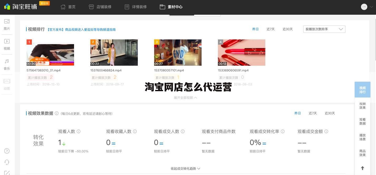Open video thumbnail 1537600466824.mp4
The image size is (376, 175).
(114, 53)
